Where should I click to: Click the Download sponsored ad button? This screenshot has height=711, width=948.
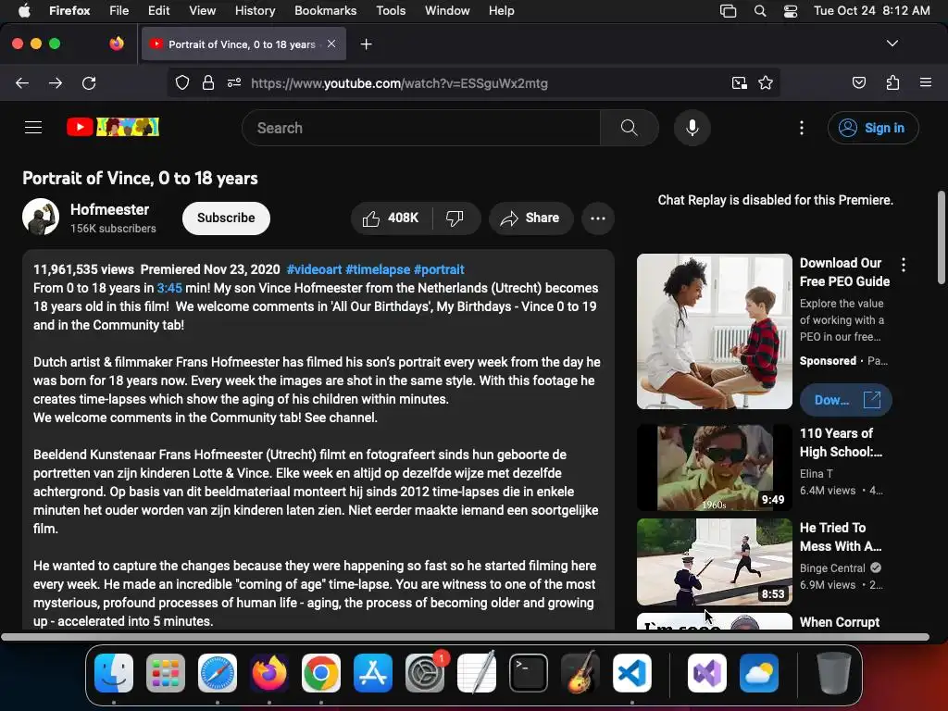point(846,400)
